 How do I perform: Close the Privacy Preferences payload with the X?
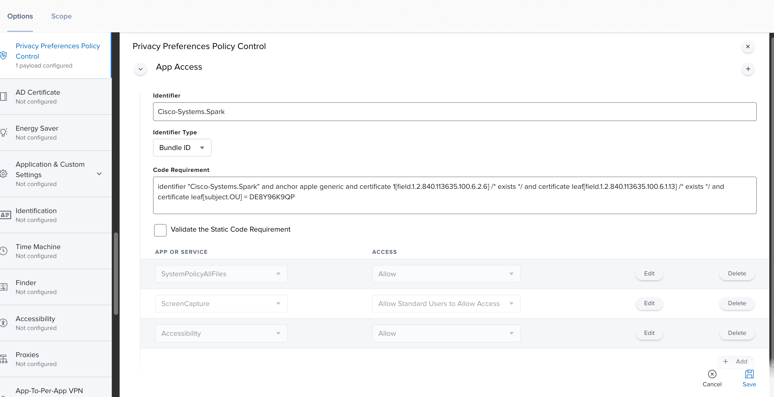tap(748, 46)
